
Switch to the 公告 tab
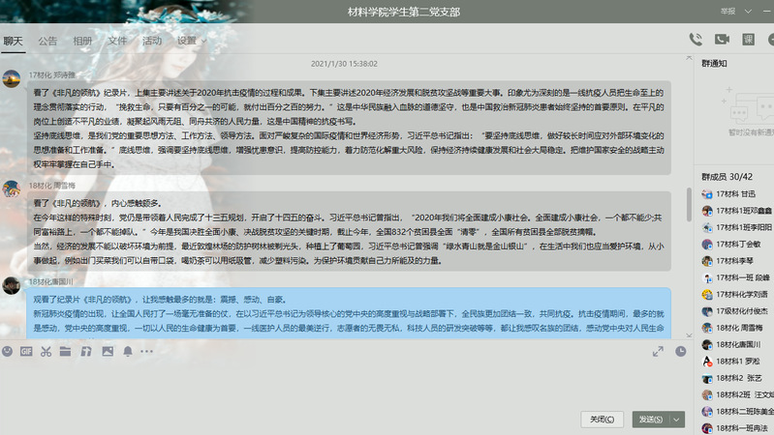click(47, 42)
